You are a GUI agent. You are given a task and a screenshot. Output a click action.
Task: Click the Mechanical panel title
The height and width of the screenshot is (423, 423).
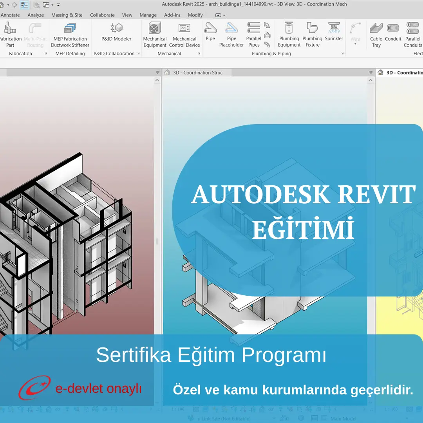[169, 53]
